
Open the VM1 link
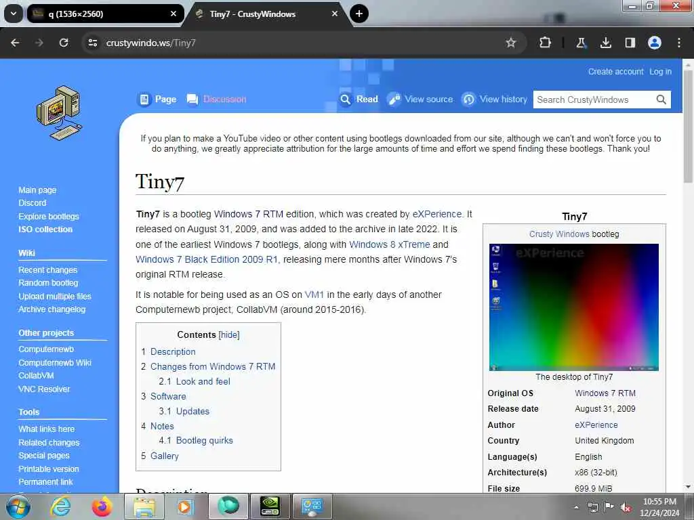tap(314, 295)
